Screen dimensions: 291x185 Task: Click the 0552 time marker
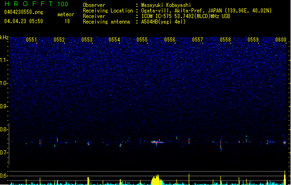coord(59,40)
